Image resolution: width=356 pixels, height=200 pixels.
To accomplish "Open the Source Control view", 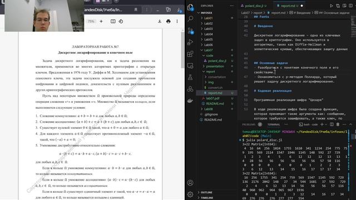I will point(190,31).
